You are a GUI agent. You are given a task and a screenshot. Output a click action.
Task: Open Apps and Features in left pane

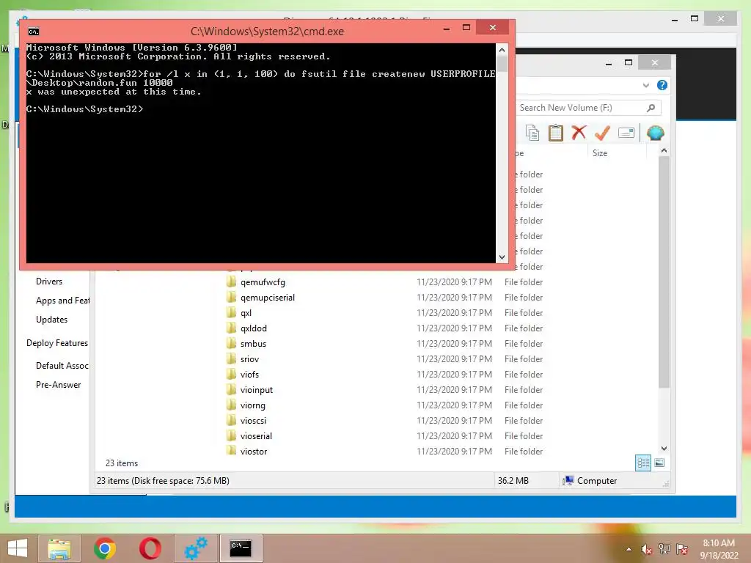click(x=62, y=301)
